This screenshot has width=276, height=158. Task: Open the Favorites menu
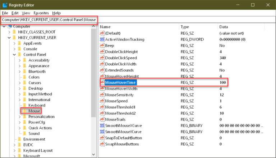[41, 13]
